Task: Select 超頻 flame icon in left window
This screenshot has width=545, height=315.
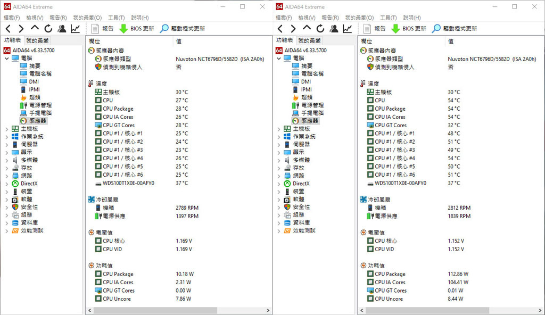Action: [x=23, y=97]
